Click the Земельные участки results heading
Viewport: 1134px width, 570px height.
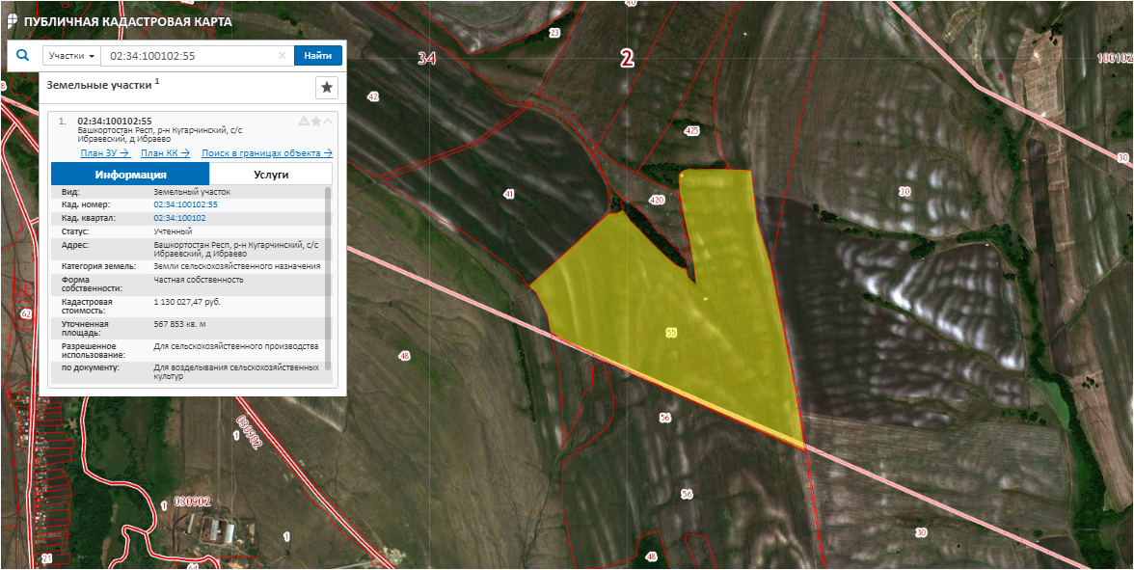[99, 85]
